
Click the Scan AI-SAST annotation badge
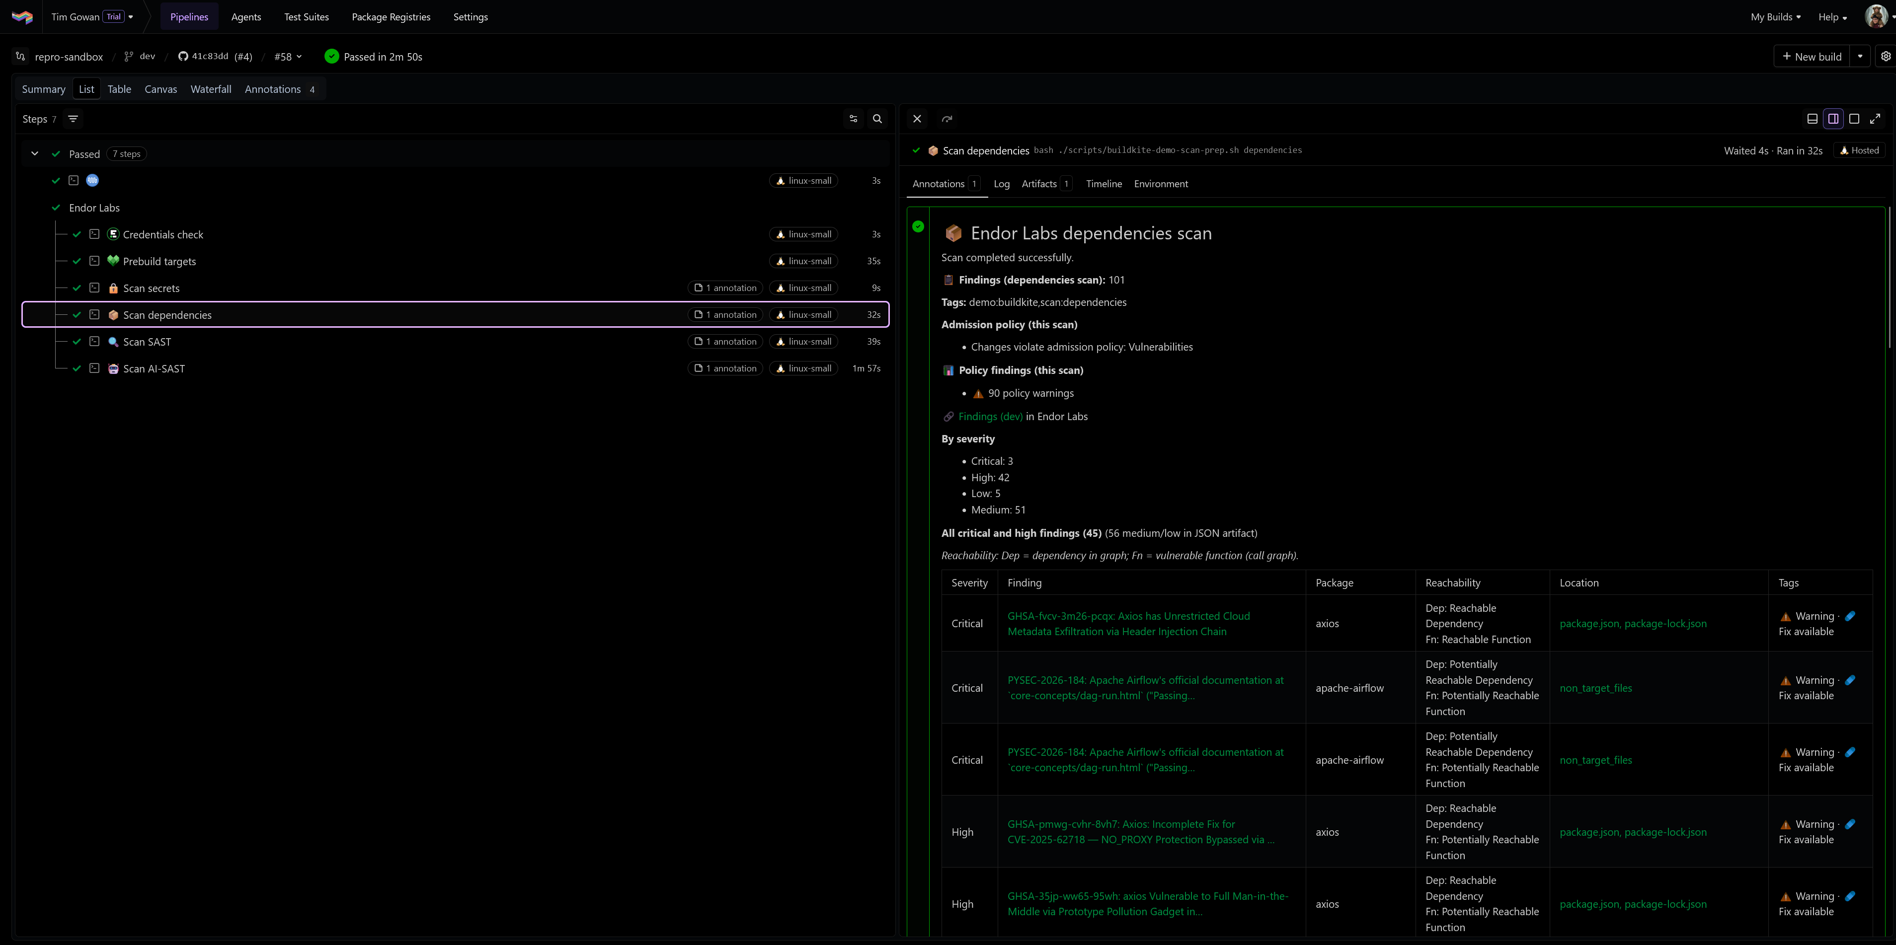point(725,368)
